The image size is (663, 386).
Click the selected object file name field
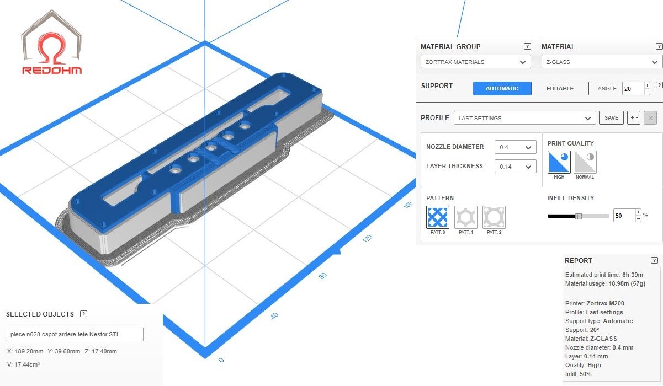75,334
